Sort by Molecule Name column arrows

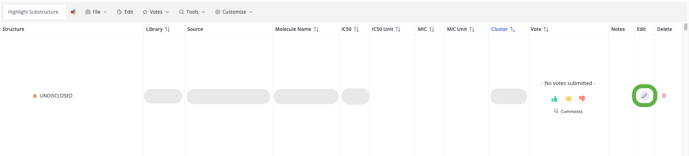[x=316, y=29]
